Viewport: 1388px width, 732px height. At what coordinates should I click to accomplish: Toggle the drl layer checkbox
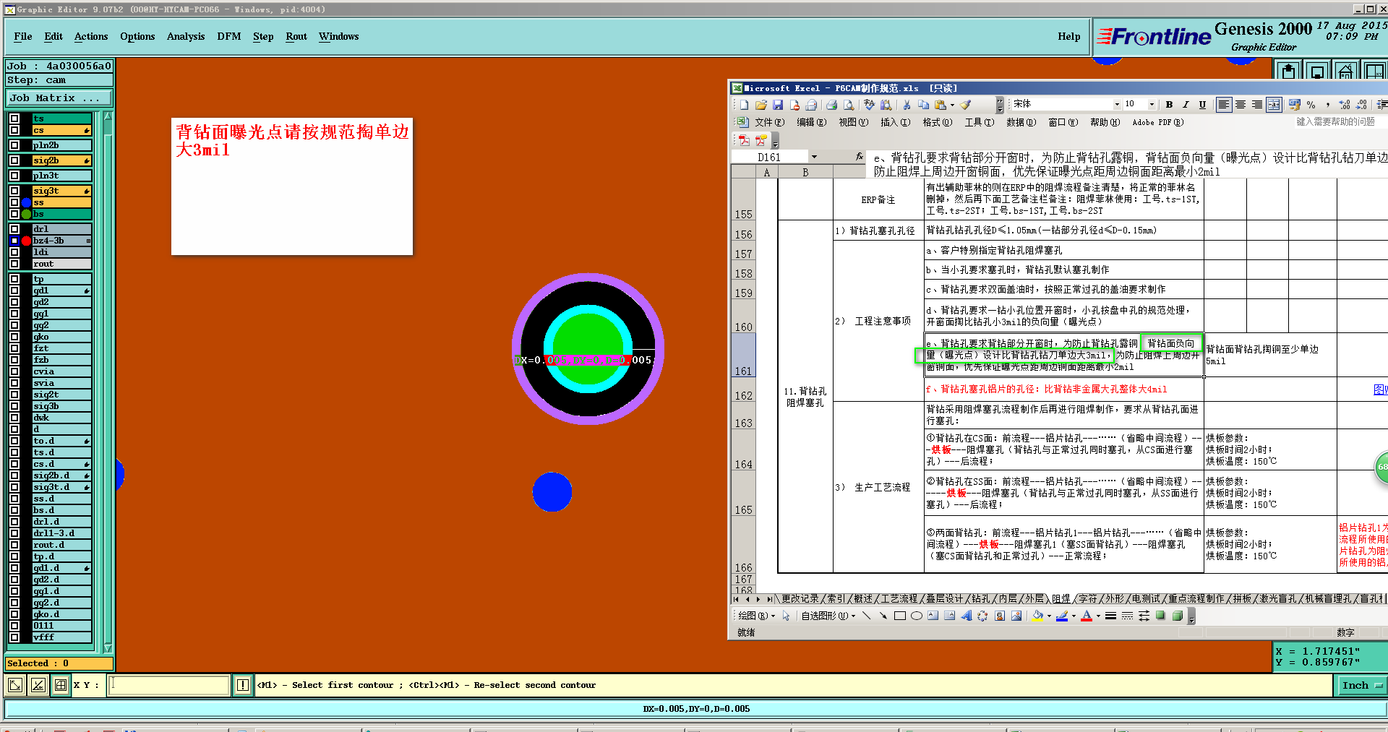(14, 229)
